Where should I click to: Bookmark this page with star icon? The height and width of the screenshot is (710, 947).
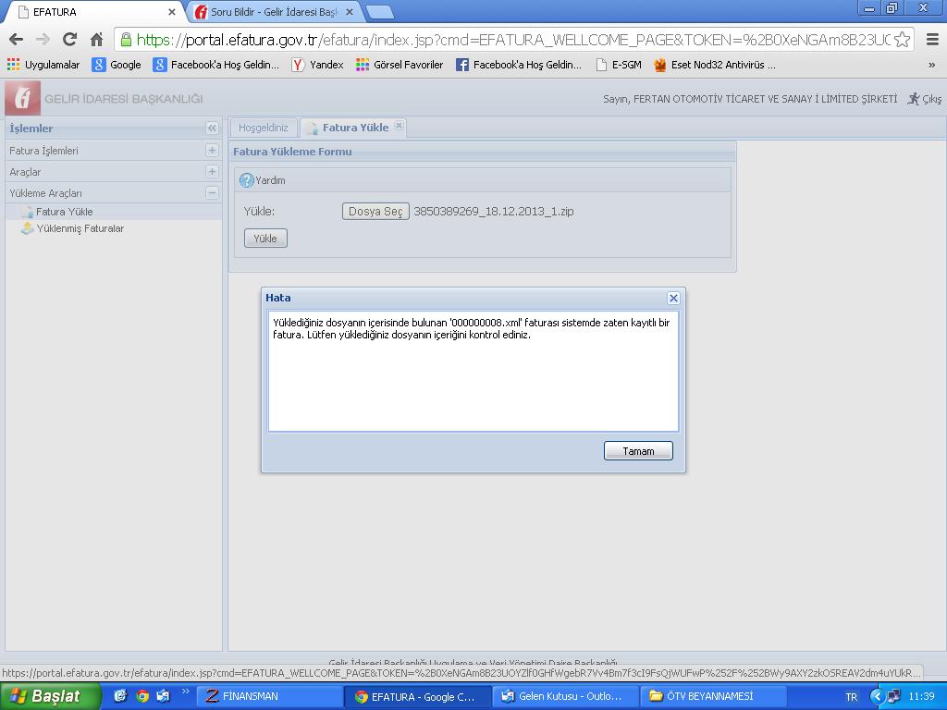coord(902,40)
